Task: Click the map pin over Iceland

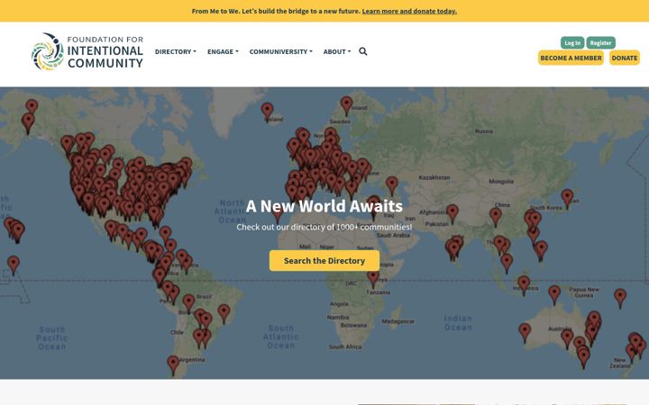Action: tap(268, 112)
